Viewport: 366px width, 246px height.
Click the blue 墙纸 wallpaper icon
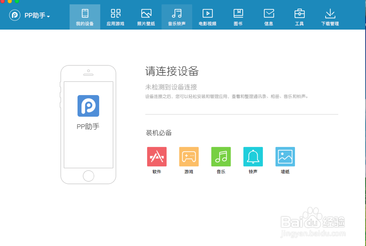(x=285, y=157)
